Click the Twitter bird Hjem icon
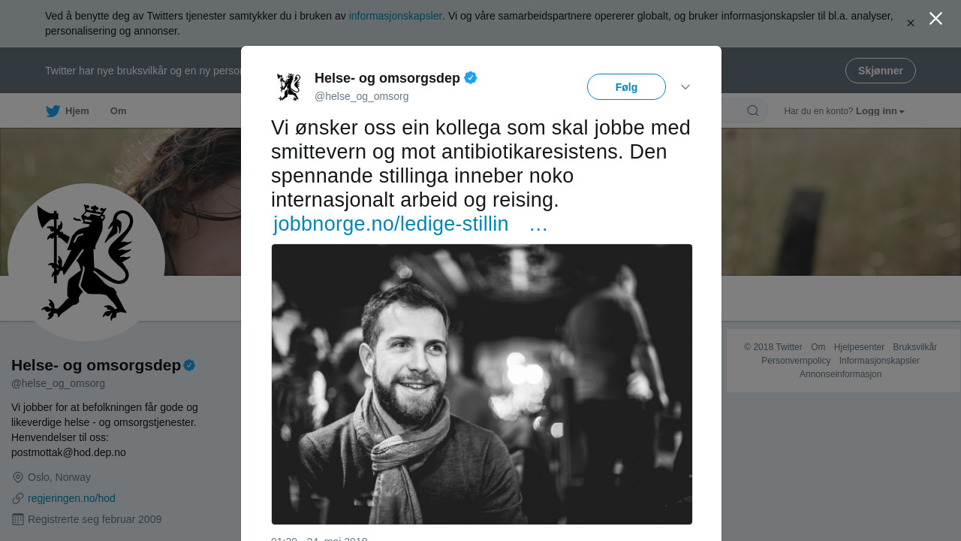This screenshot has height=541, width=961. pyautogui.click(x=53, y=111)
